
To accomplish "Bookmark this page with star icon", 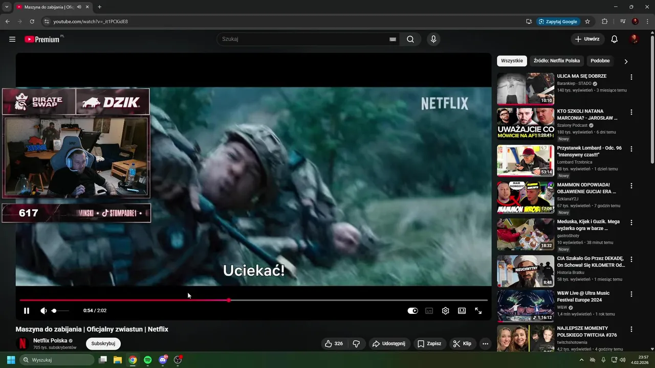I will 587,21.
